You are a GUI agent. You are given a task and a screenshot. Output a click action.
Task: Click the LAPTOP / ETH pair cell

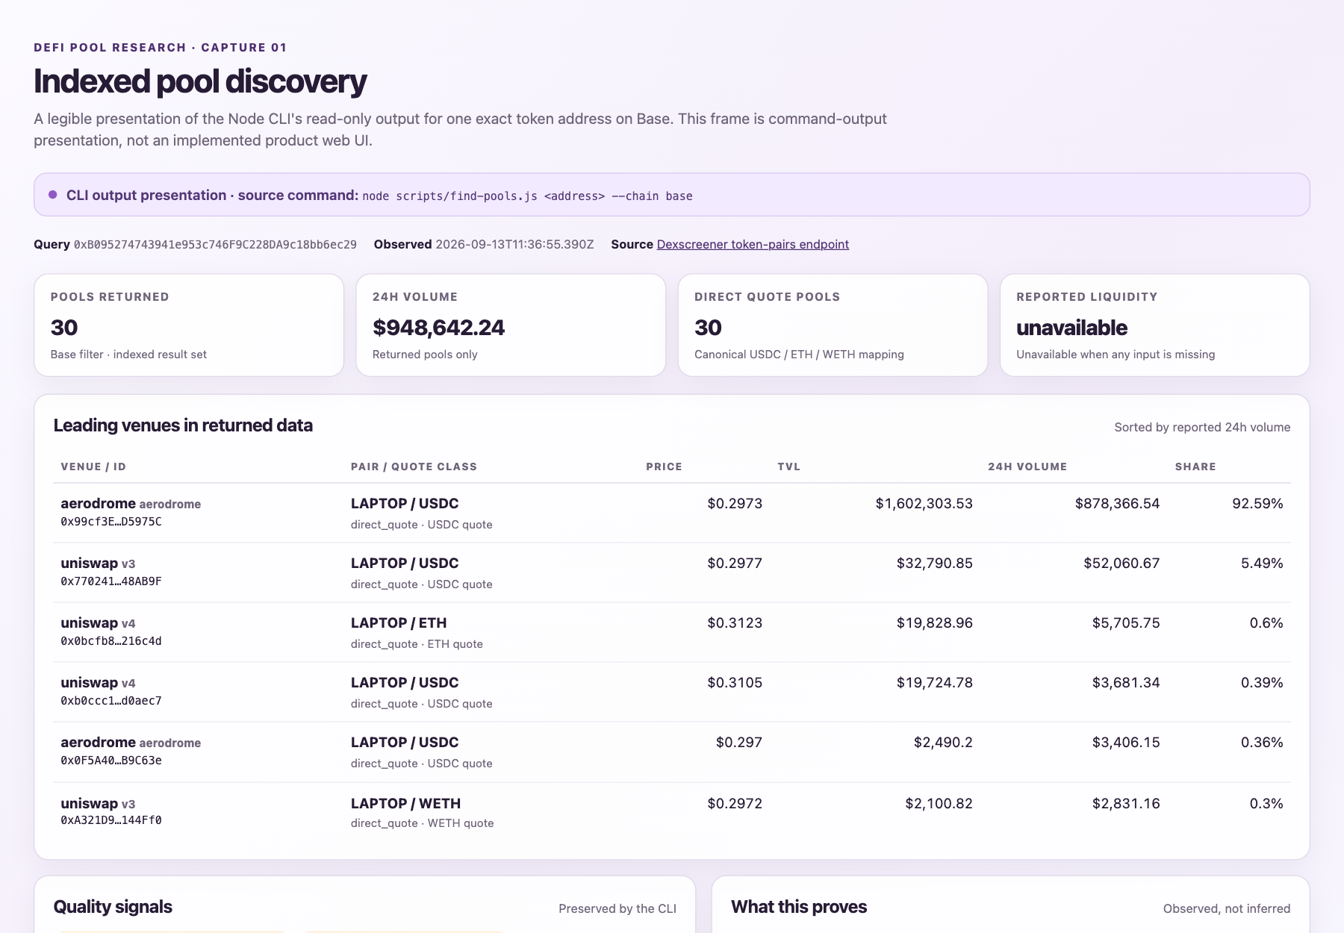click(399, 622)
